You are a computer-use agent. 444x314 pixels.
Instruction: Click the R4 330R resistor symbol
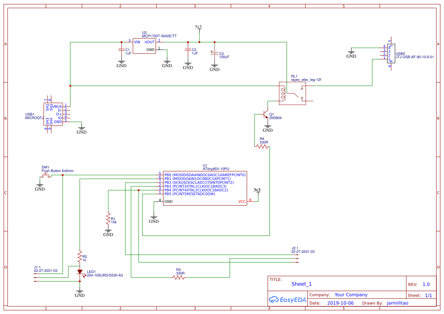pyautogui.click(x=262, y=147)
